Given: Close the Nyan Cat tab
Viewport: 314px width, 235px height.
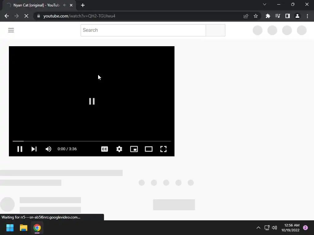Looking at the screenshot, I should pyautogui.click(x=71, y=6).
